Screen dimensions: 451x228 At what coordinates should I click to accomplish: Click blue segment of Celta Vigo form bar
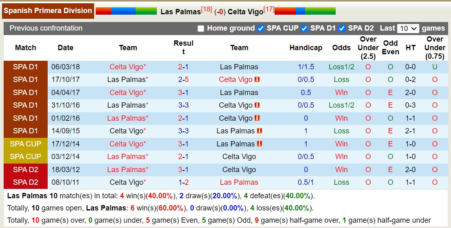coord(300,11)
